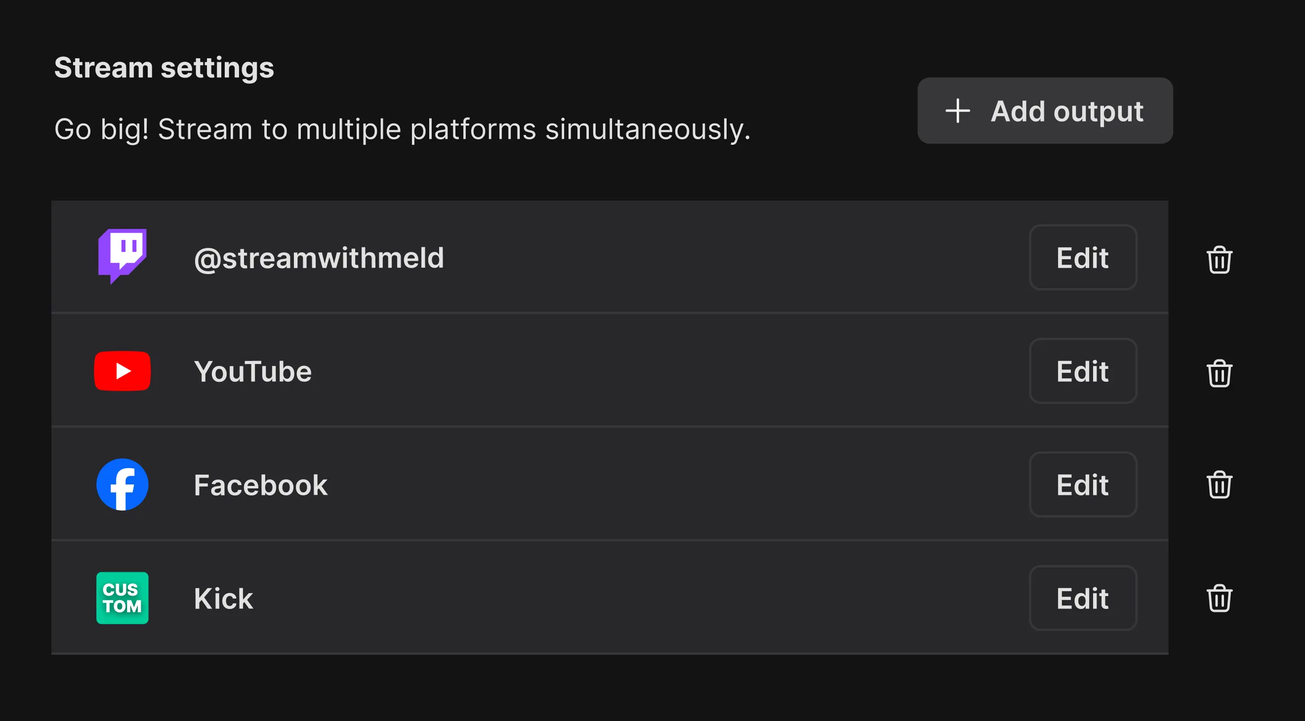
Task: Click Edit button for YouTube
Action: click(x=1082, y=371)
